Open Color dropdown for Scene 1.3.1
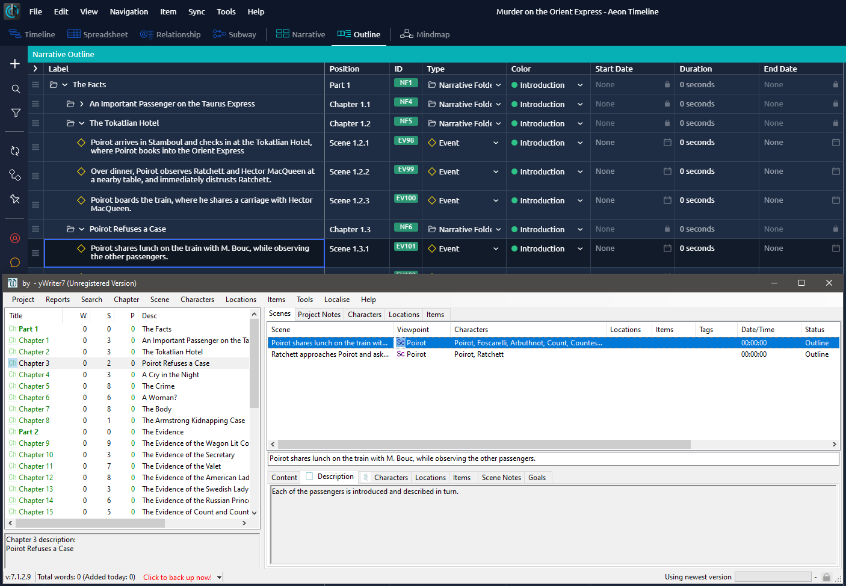The height and width of the screenshot is (586, 846). [580, 249]
